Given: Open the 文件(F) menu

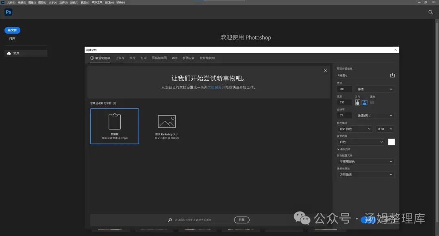Looking at the screenshot, I should (11, 2).
